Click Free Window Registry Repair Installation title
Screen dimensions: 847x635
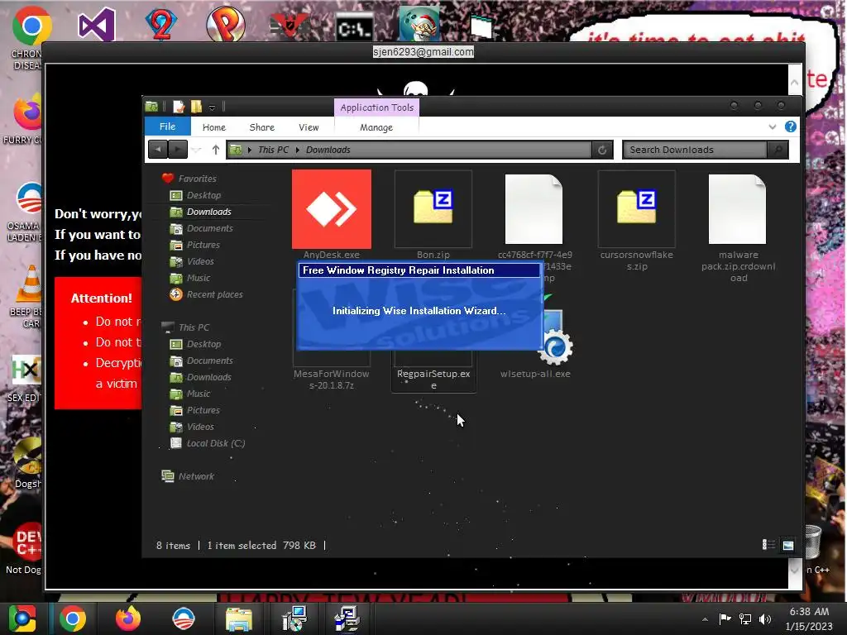tap(398, 270)
